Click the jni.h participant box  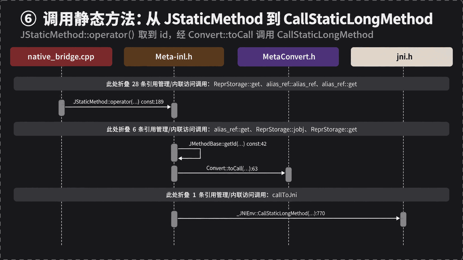[402, 57]
